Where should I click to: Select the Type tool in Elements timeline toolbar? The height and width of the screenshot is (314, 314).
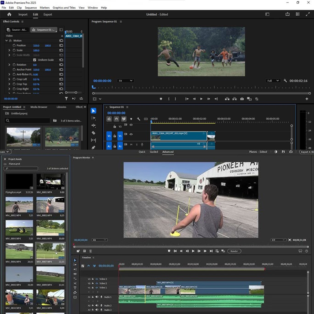coord(75,288)
